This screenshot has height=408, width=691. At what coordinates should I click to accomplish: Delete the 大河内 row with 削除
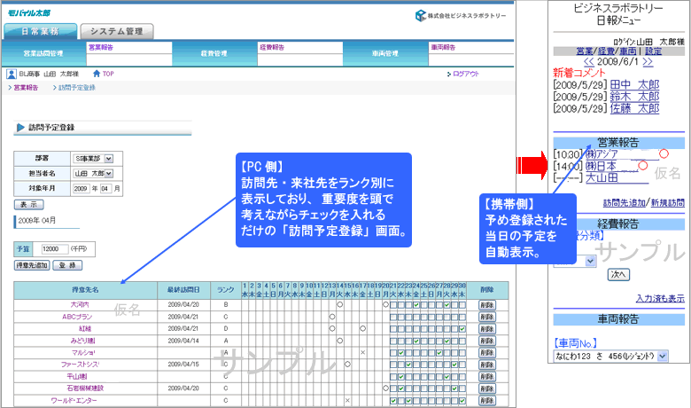pyautogui.click(x=487, y=305)
